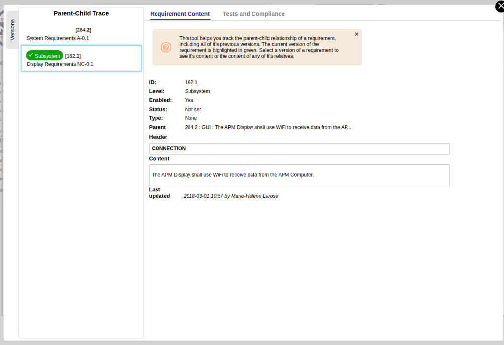
Task: Click the orange question mark help icon
Action: click(166, 47)
